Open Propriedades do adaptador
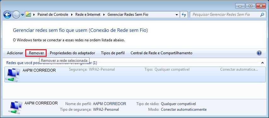The width and height of the screenshot is (269, 118). click(72, 53)
